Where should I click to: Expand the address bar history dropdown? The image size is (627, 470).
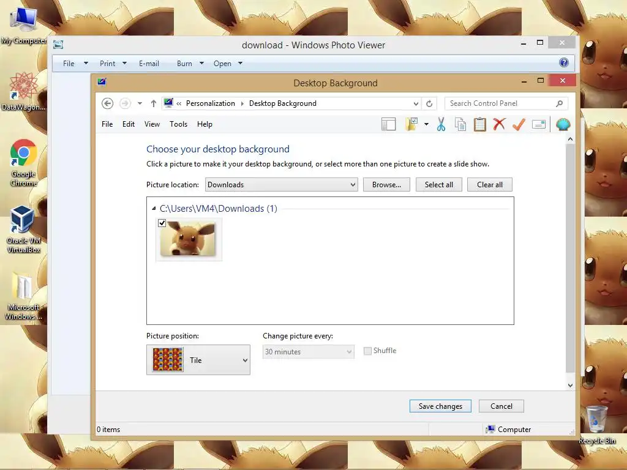click(x=416, y=103)
